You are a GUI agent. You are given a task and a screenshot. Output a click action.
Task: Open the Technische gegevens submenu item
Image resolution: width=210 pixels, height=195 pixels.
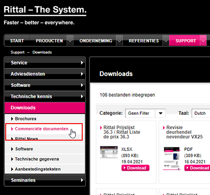(45, 159)
